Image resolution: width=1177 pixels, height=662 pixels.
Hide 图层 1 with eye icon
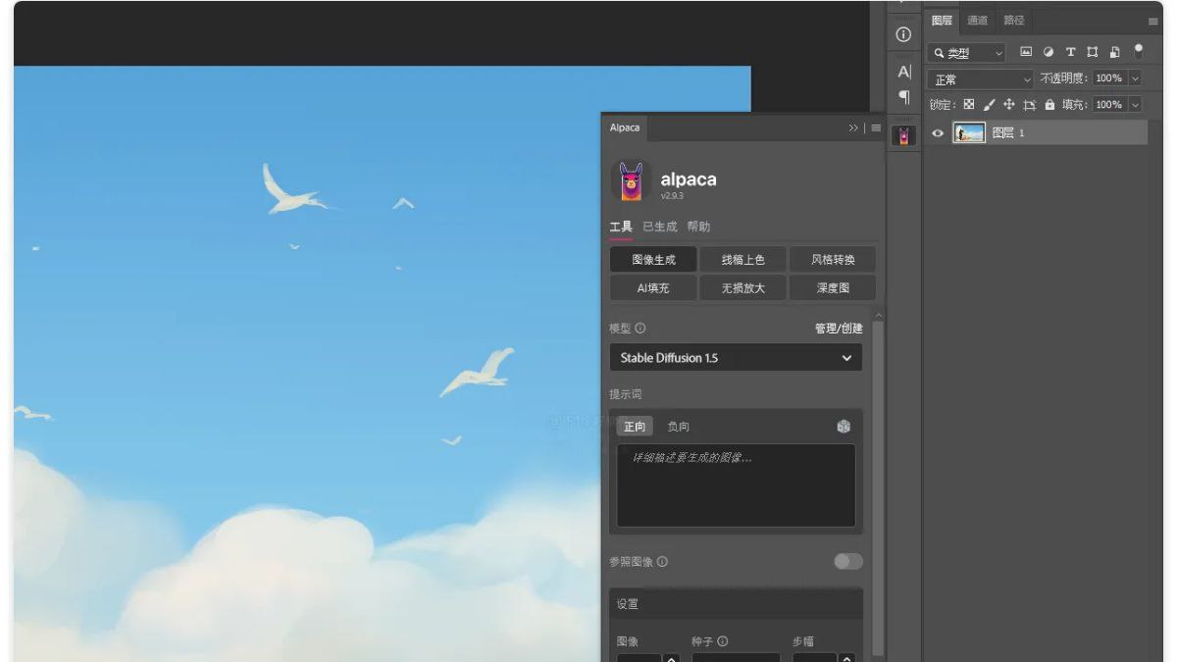coord(937,133)
